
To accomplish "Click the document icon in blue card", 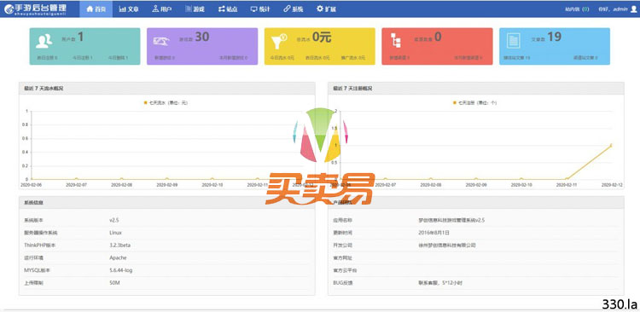I will click(x=513, y=40).
